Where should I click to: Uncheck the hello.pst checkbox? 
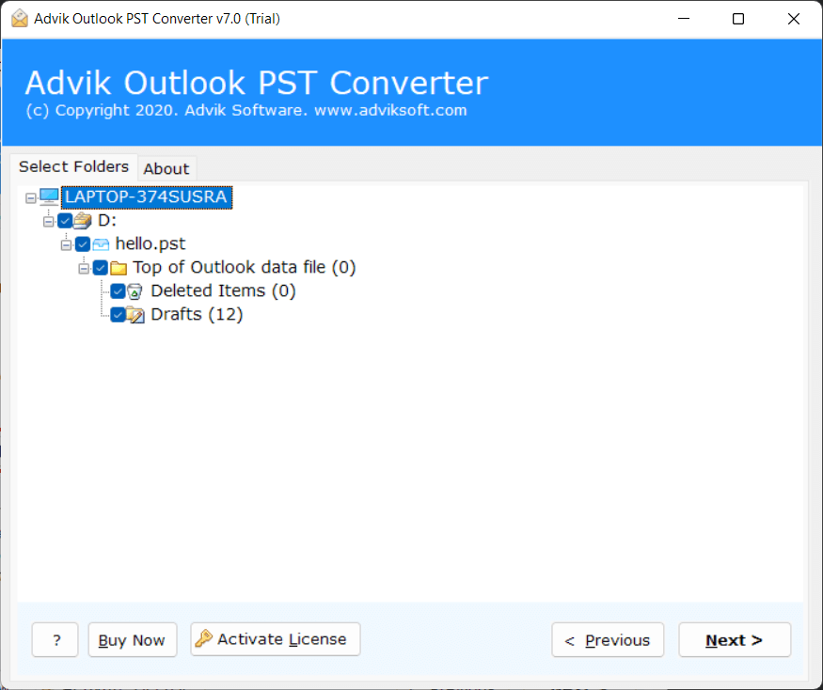[83, 244]
